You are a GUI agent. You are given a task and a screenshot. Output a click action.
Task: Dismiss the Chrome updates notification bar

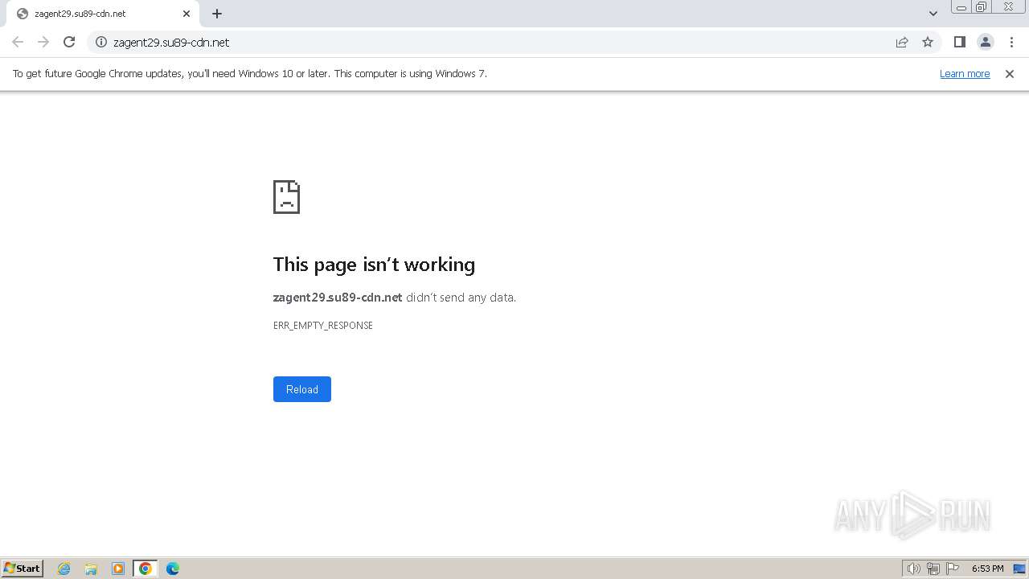point(1010,73)
